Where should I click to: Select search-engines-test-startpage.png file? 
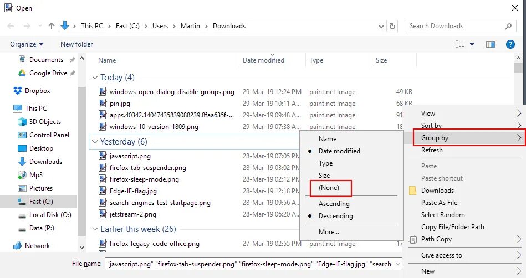(160, 203)
